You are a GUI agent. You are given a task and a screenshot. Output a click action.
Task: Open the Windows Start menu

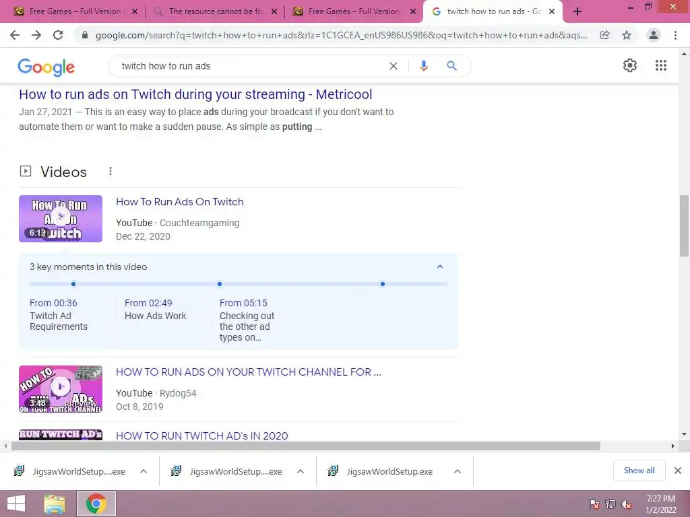16,504
